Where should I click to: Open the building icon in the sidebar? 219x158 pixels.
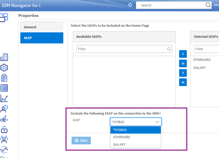(x=4, y=58)
